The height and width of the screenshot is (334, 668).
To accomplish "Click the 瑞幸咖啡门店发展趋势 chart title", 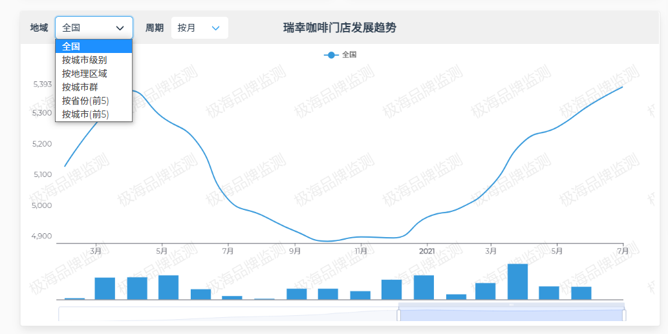I will (339, 28).
